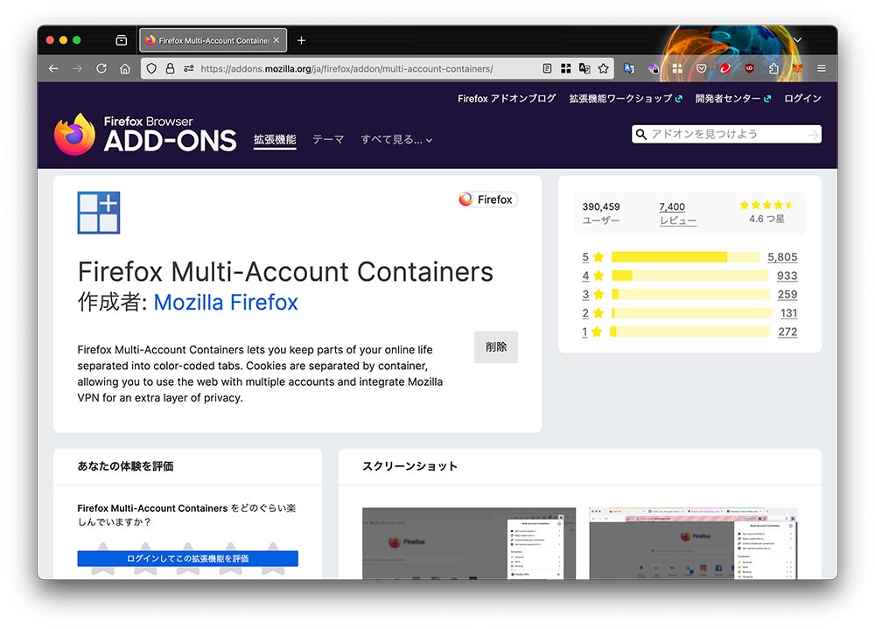This screenshot has height=629, width=875.
Task: Open the 933 four-star review count
Action: click(787, 276)
